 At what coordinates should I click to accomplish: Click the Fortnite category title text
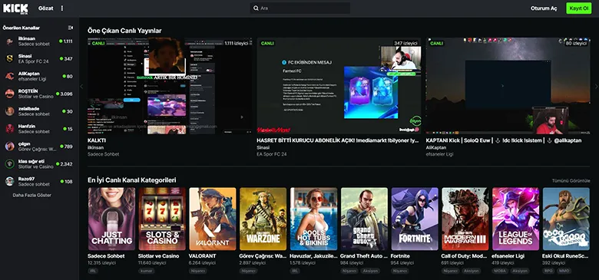click(x=400, y=256)
